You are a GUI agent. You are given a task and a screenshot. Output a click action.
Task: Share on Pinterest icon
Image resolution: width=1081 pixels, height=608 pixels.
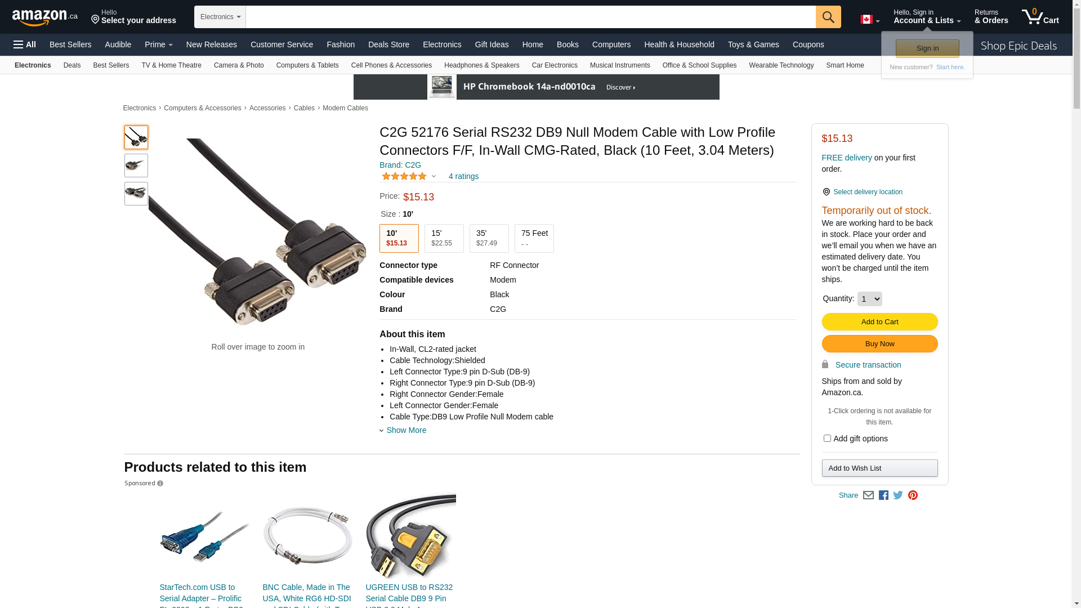pyautogui.click(x=913, y=495)
